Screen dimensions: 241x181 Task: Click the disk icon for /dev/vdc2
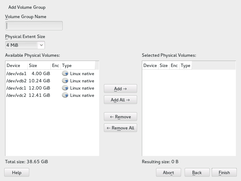(65, 95)
